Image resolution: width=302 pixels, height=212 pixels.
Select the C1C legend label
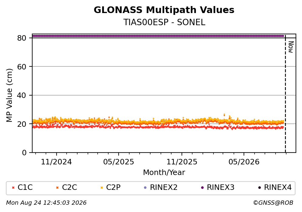pos(25,187)
